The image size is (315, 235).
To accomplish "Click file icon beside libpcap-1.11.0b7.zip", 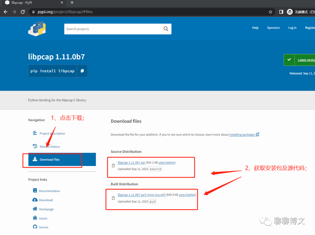I will [x=113, y=165].
